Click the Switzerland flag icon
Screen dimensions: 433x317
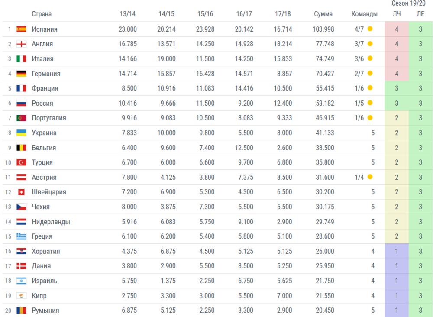point(21,192)
